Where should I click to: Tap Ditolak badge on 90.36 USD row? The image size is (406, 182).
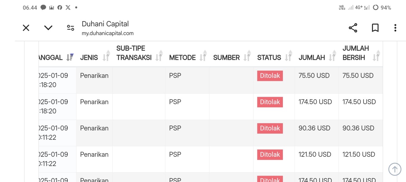[x=270, y=128]
